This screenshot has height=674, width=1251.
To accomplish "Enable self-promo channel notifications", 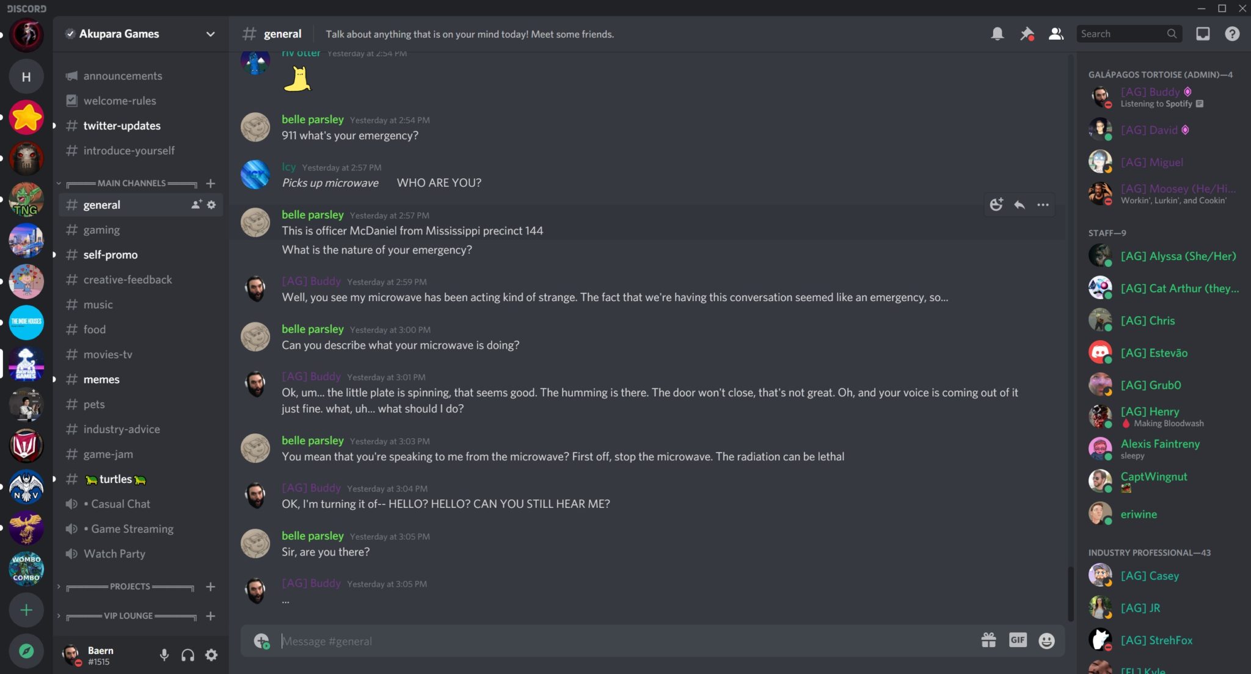I will tap(111, 255).
